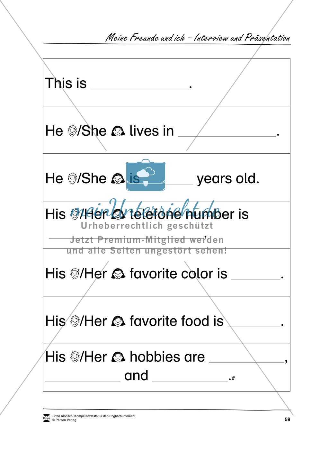Click the blank line after 'favorite color is'
Viewport: 329px width, 451px height.
point(256,279)
